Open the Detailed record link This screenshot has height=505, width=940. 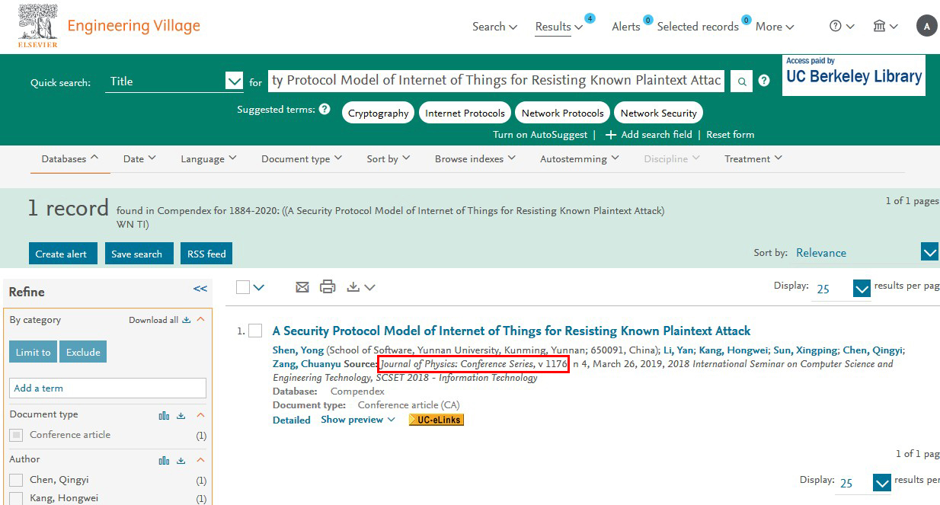(292, 420)
